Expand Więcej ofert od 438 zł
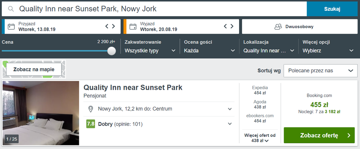 (x=260, y=138)
